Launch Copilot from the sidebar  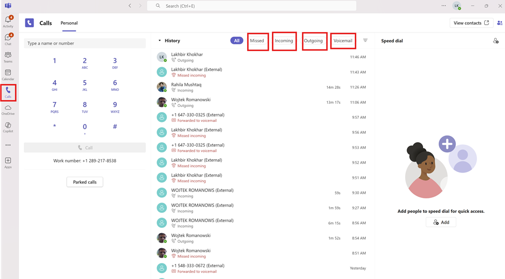[8, 127]
